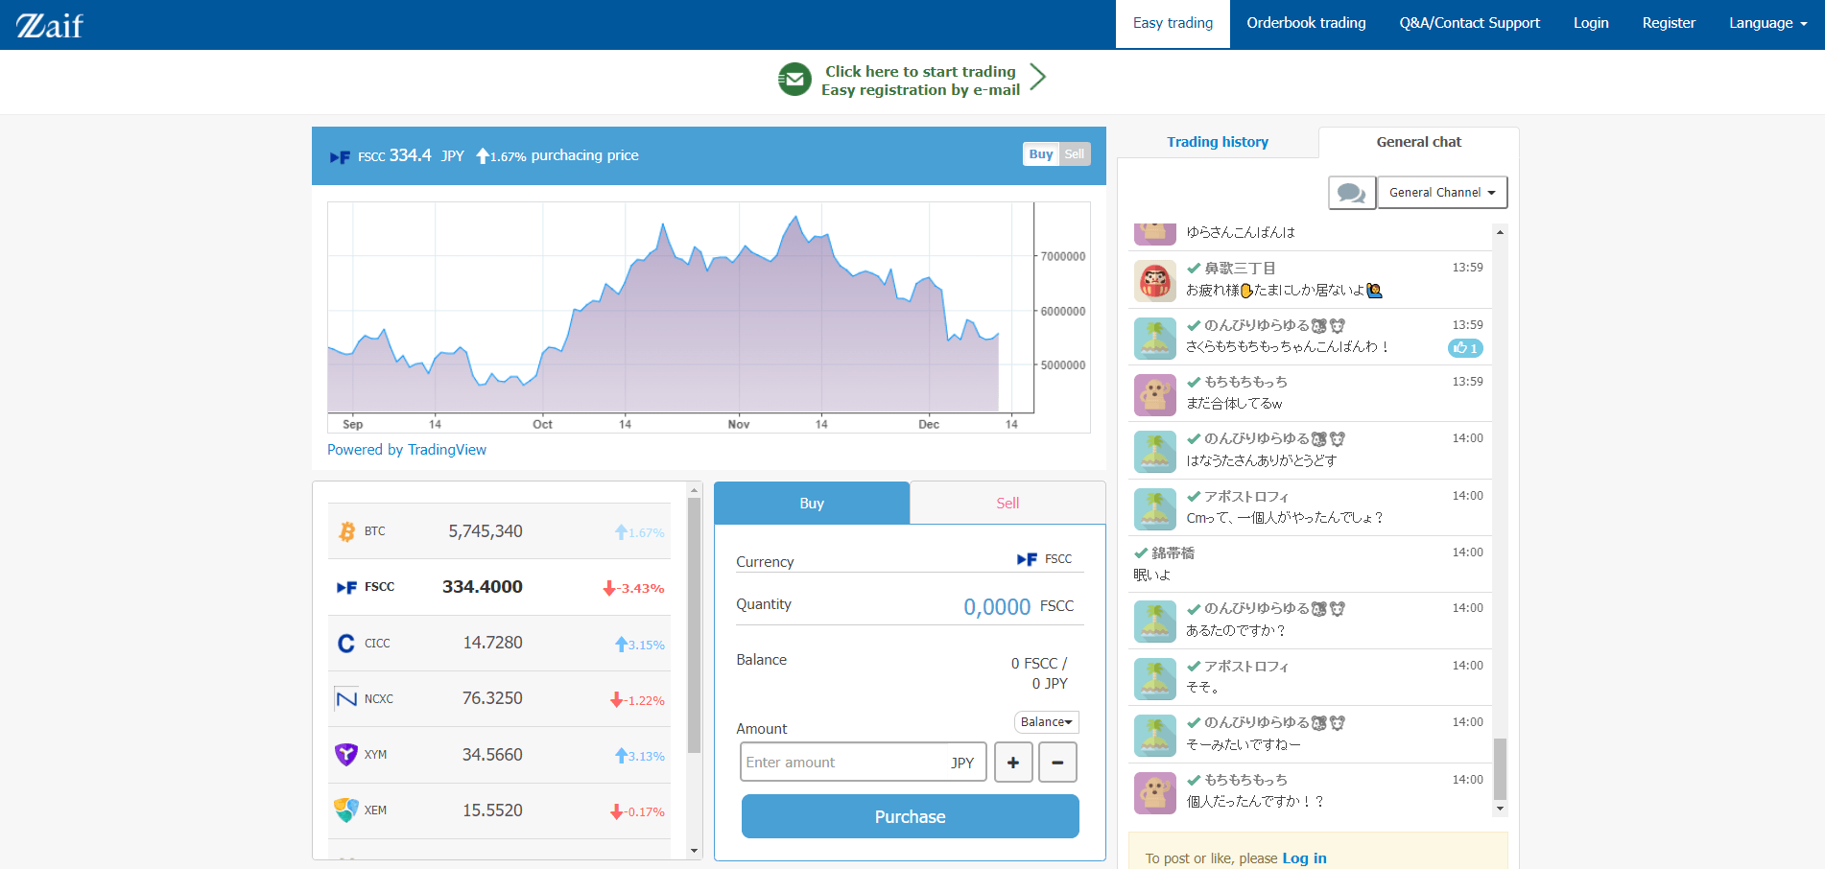The height and width of the screenshot is (869, 1825).
Task: Click the daruma avatar of 鼻歌三丁目
Action: [1155, 282]
